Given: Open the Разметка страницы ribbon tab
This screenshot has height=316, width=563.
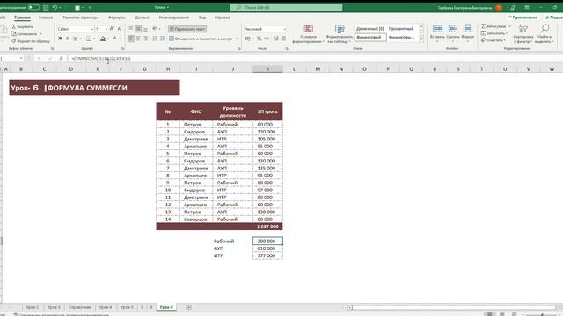Looking at the screenshot, I should (x=80, y=18).
